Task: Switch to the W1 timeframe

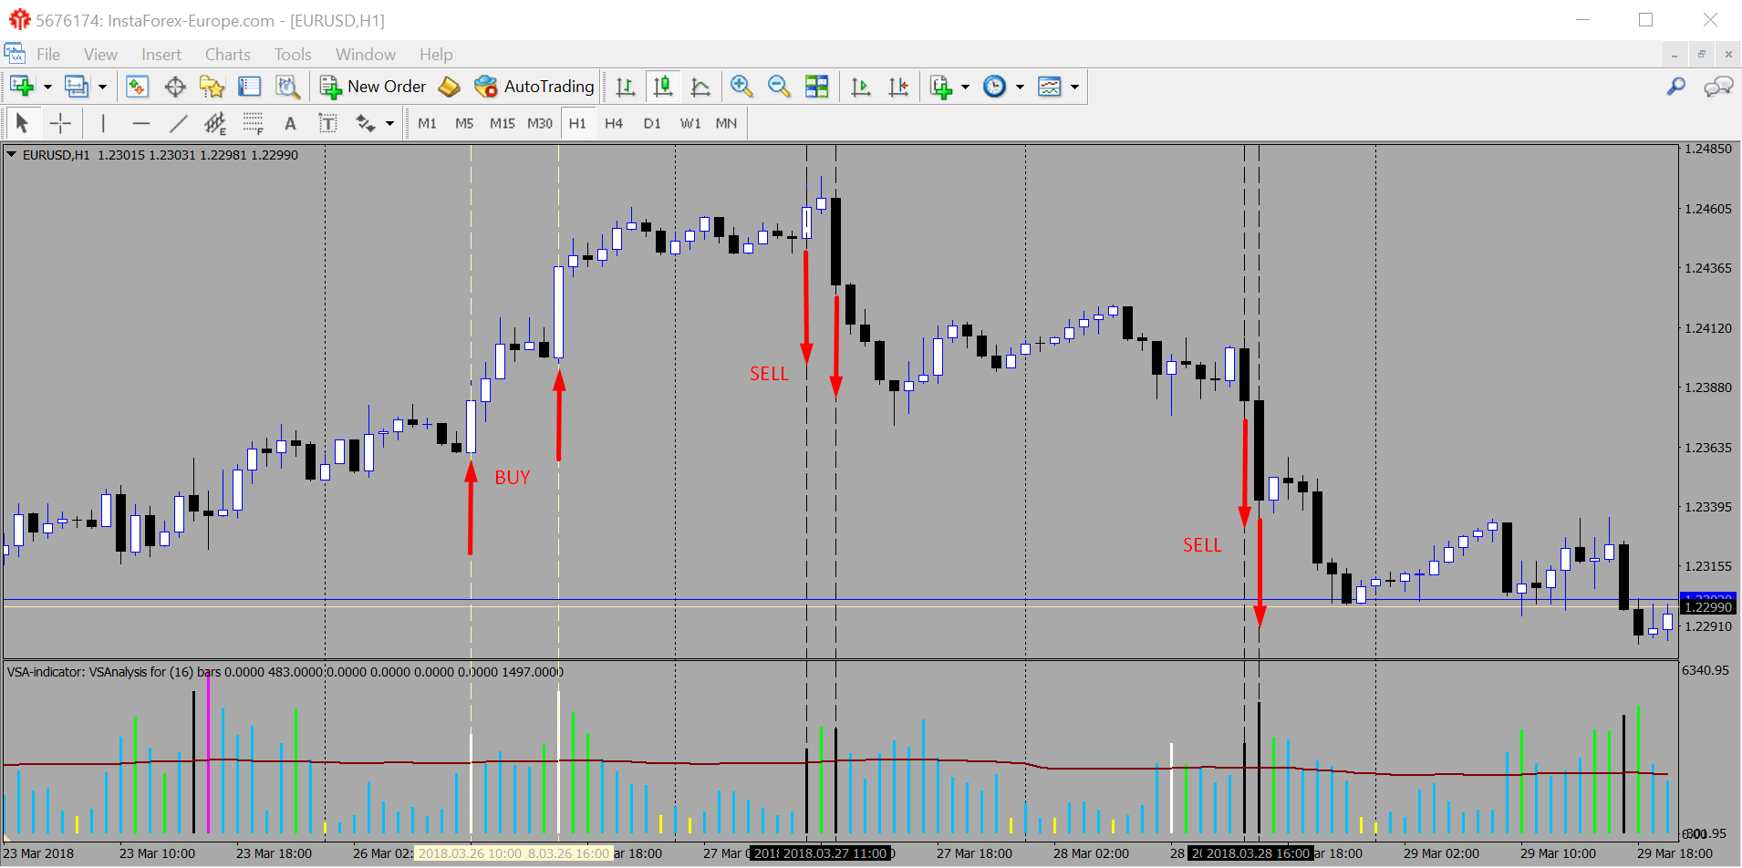Action: [690, 123]
